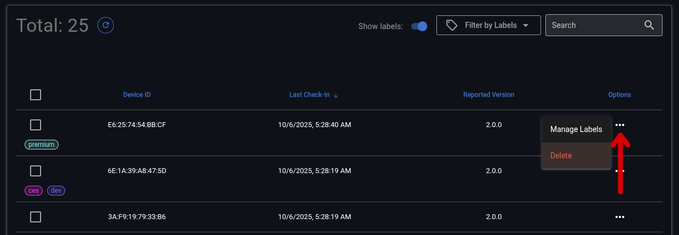Choose Manage Labels from the context menu

click(576, 129)
